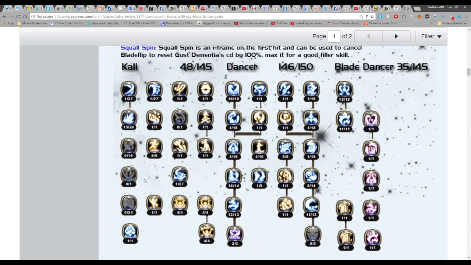This screenshot has height=265, width=471.
Task: Click the Squall Spin skill name text
Action: (x=138, y=47)
